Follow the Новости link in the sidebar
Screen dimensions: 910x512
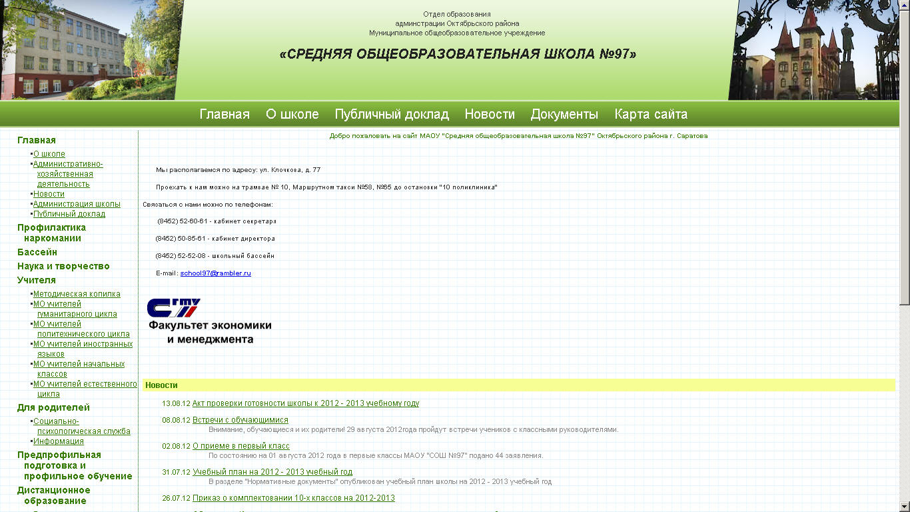(x=49, y=194)
